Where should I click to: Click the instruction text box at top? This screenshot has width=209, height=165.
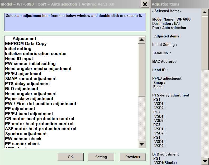click(x=75, y=22)
